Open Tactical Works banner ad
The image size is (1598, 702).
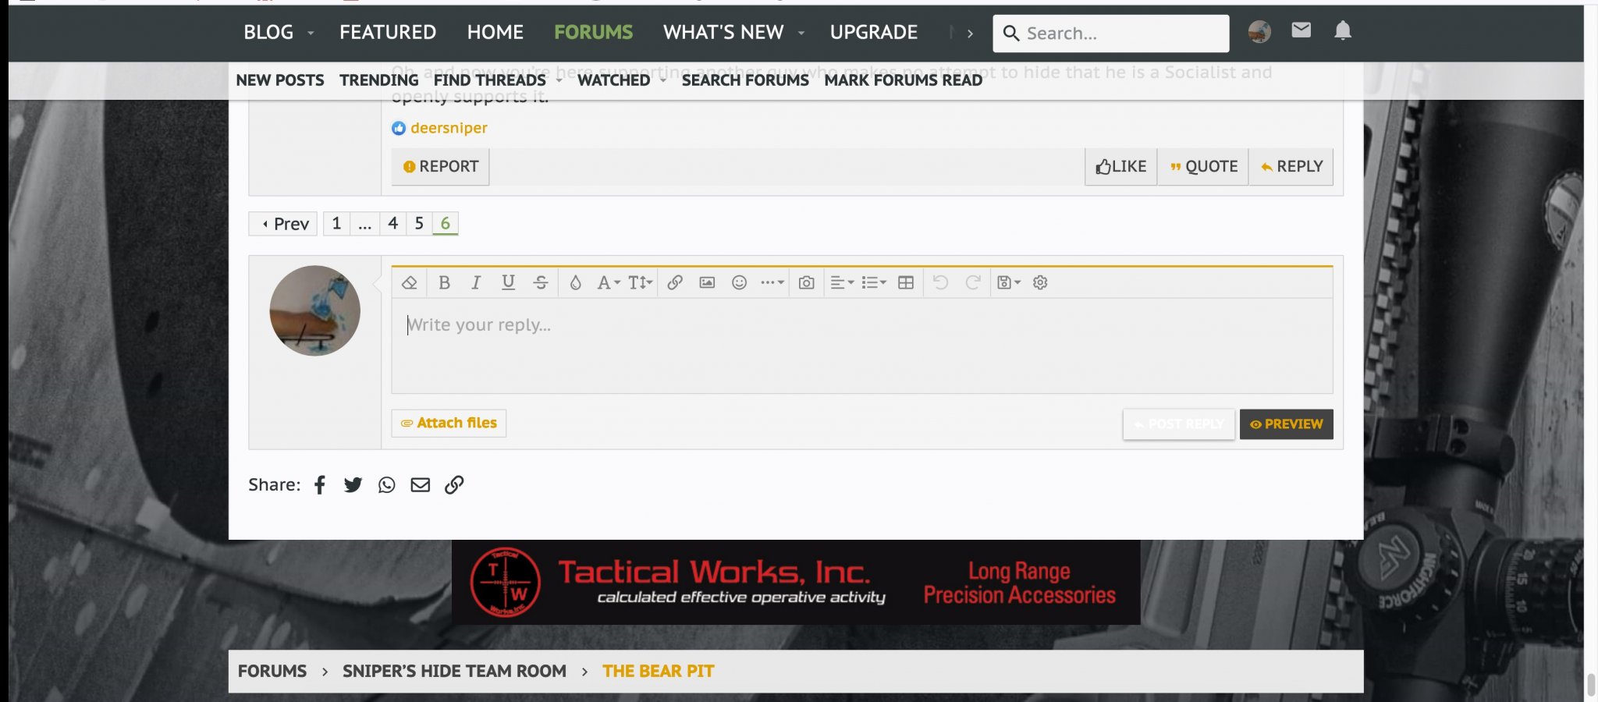796,583
